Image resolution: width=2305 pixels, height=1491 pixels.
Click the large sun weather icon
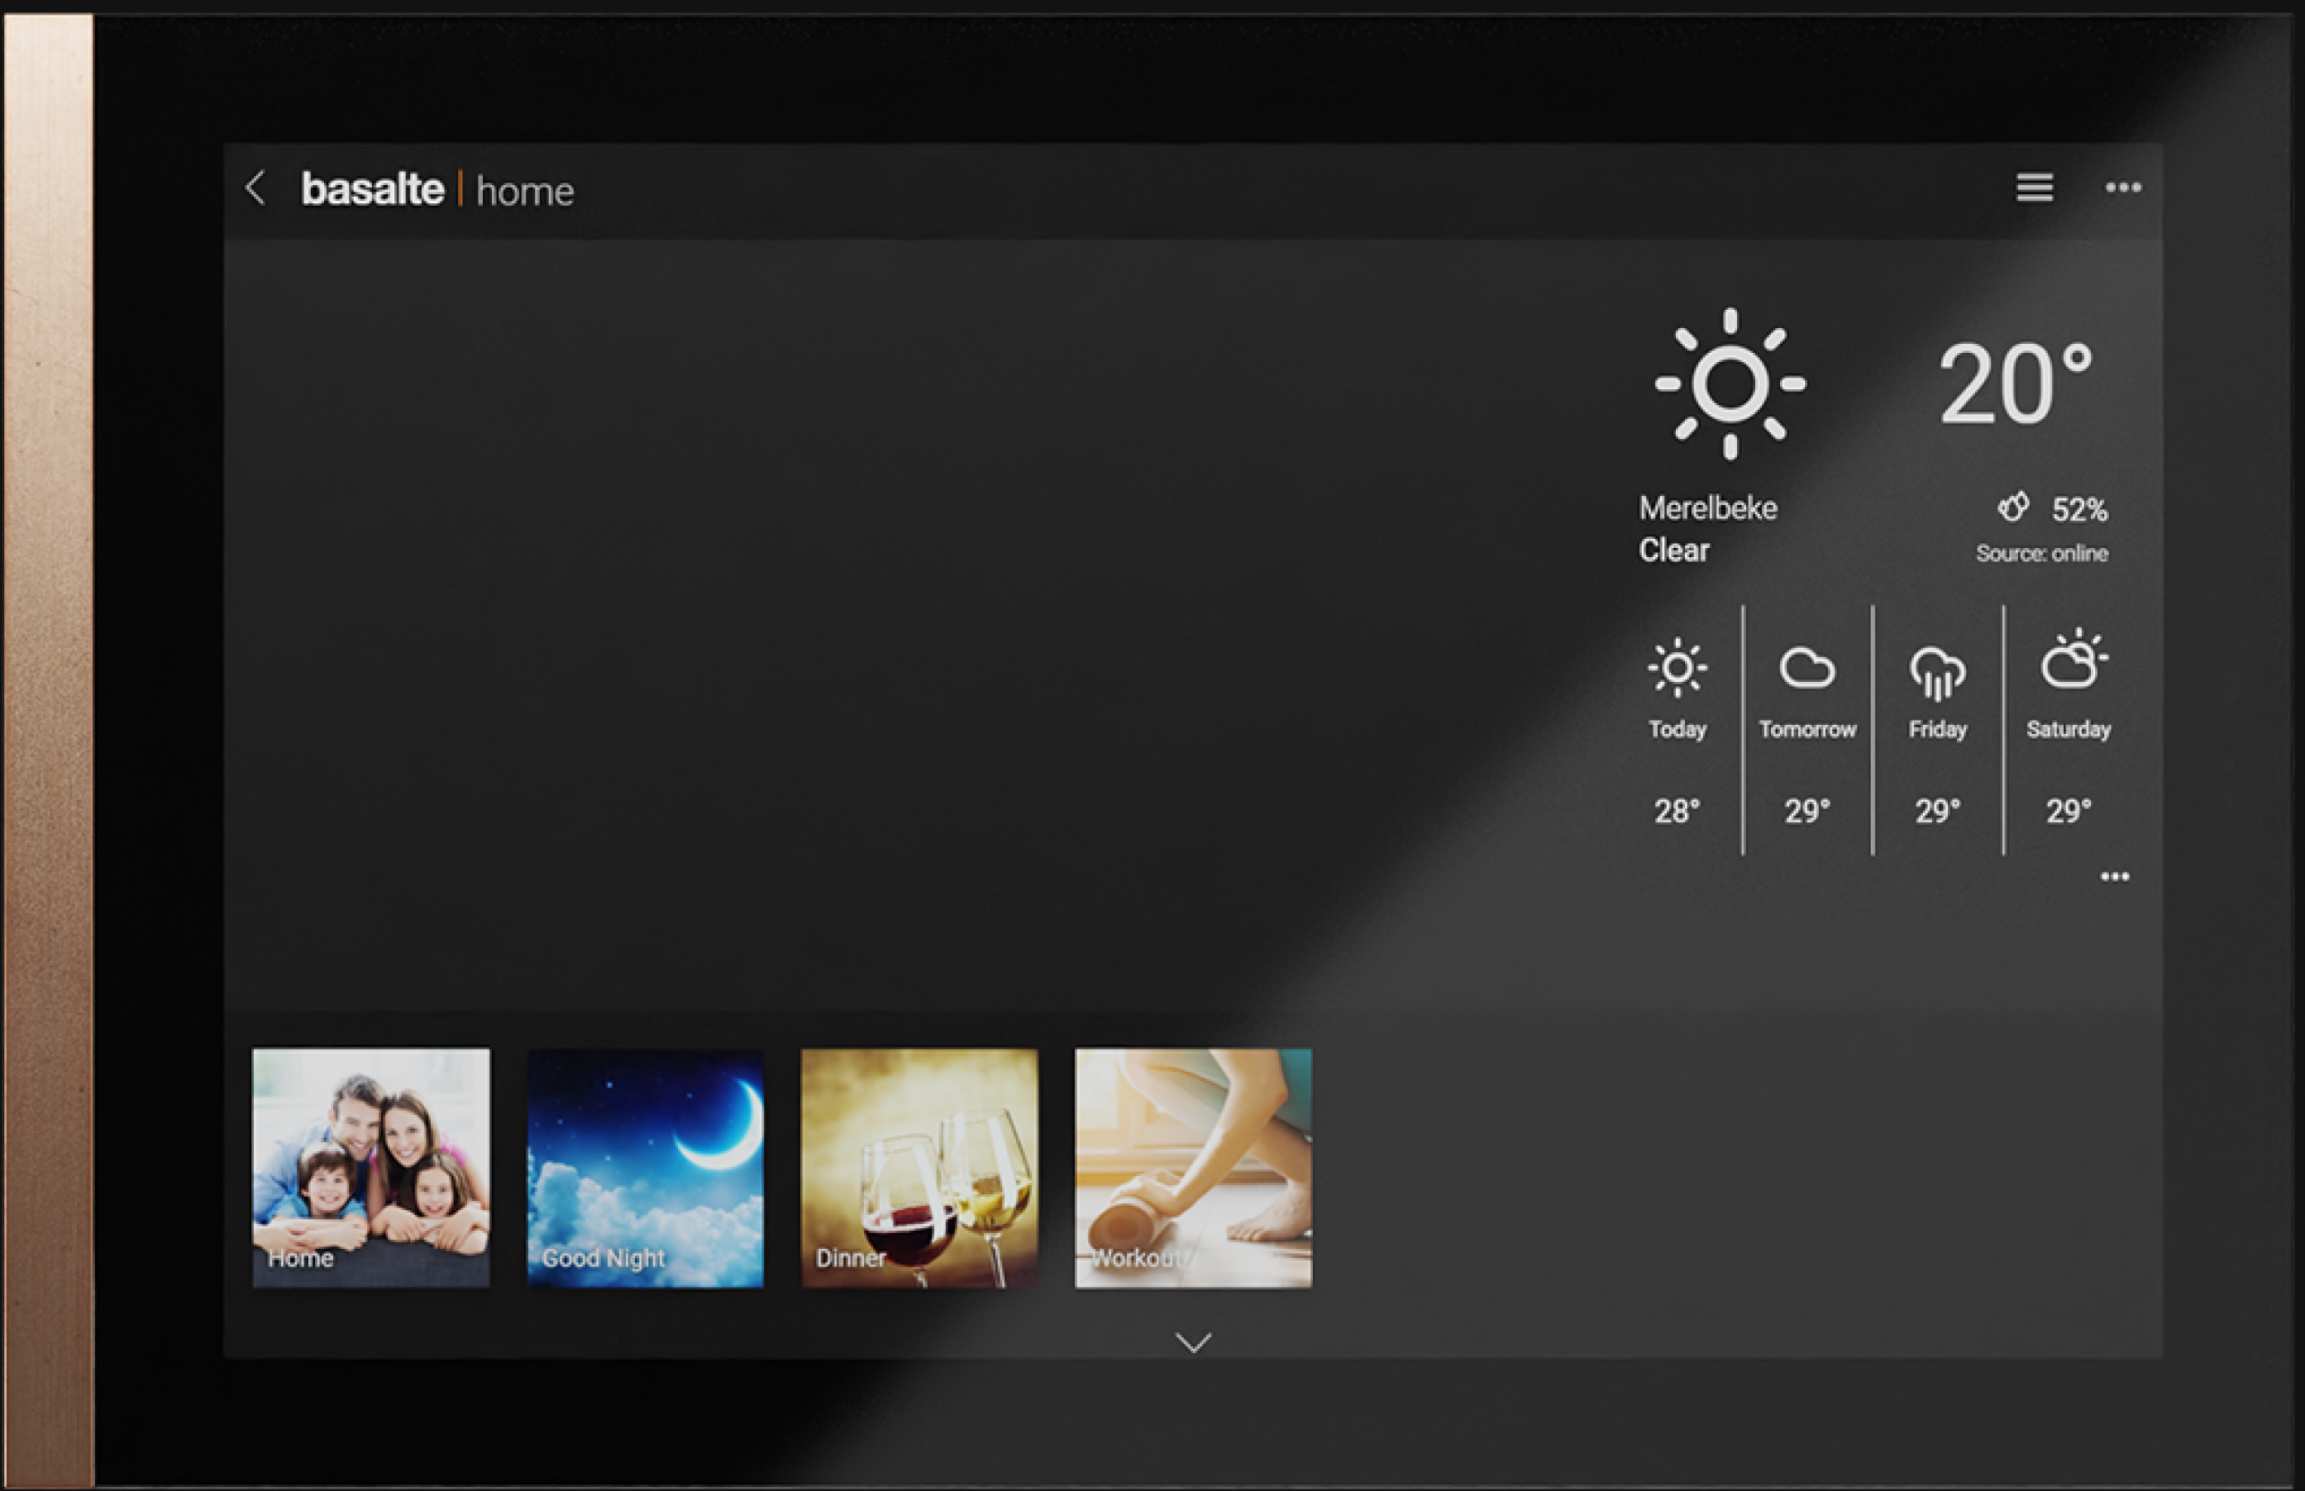click(1730, 383)
